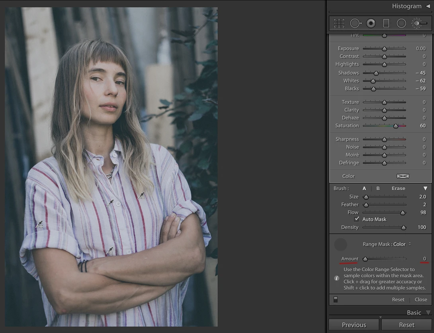Click the color range eyedropper on the sleeve
Image resolution: width=434 pixels, height=333 pixels.
[39, 225]
